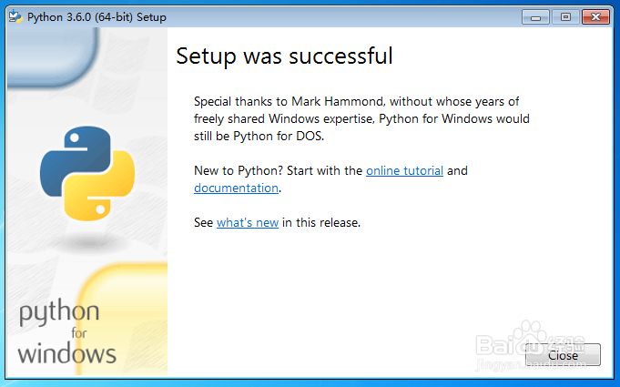This screenshot has height=387, width=620.
Task: Click the greyed-out maximize button
Action: pos(565,16)
